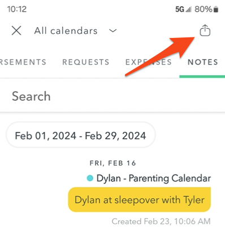This screenshot has width=225, height=230.
Task: Tap the green Notes tab underline indicator
Action: [202, 76]
